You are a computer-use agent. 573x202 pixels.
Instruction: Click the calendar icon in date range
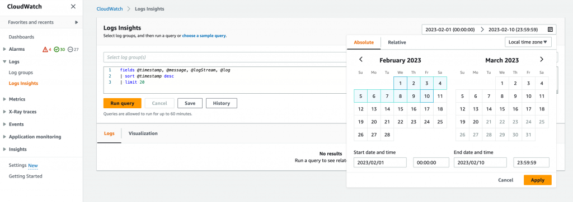pyautogui.click(x=550, y=30)
